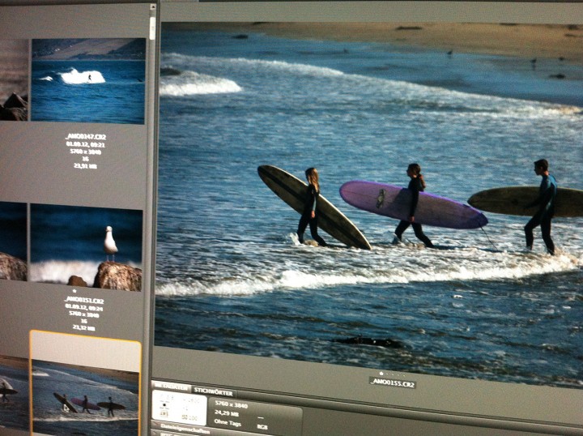Switch to the Stichwörter tab
The width and height of the screenshot is (583, 436).
coord(213,391)
